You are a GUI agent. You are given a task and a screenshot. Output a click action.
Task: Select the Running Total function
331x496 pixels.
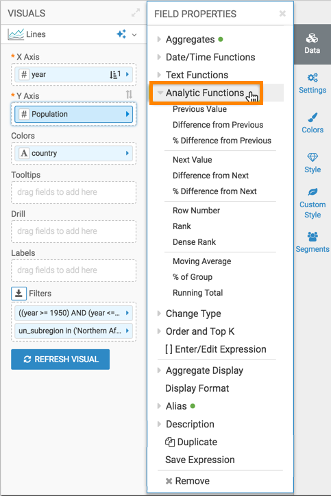pos(198,293)
